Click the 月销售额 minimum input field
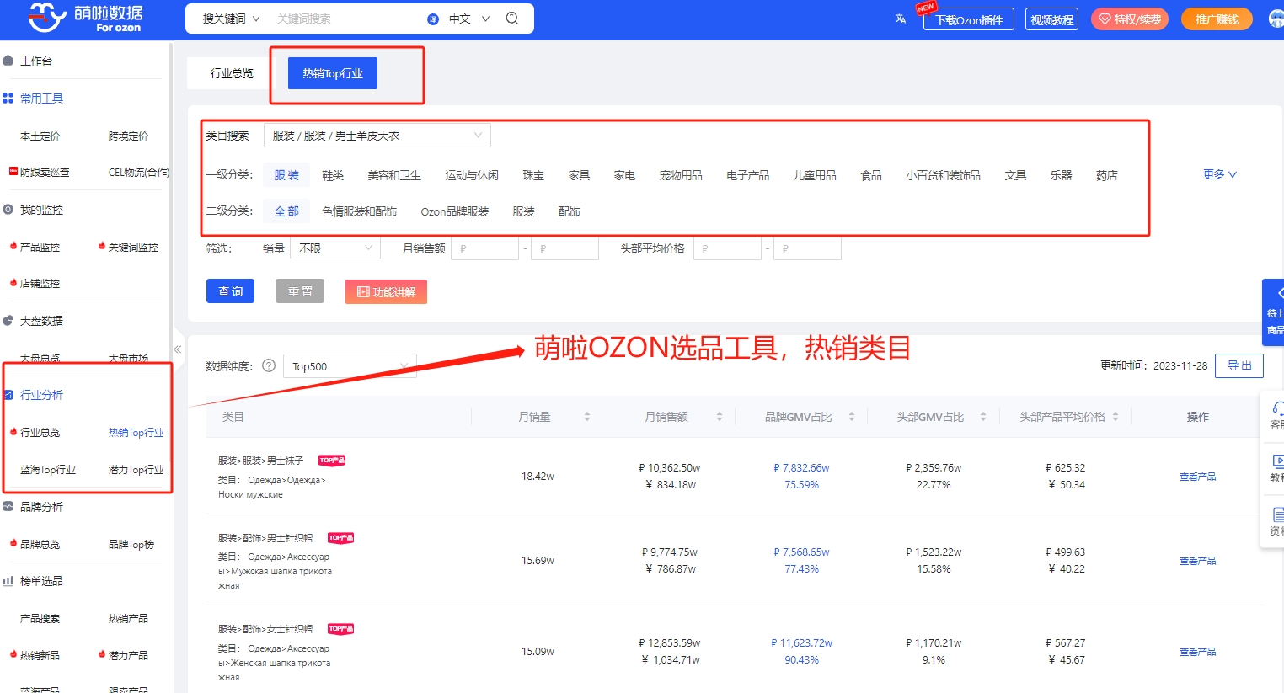 (484, 248)
